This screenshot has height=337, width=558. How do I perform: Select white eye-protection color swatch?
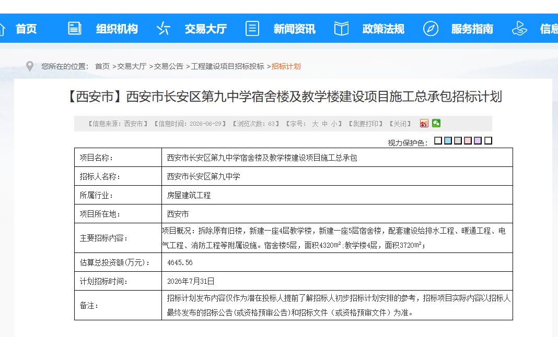(438, 141)
